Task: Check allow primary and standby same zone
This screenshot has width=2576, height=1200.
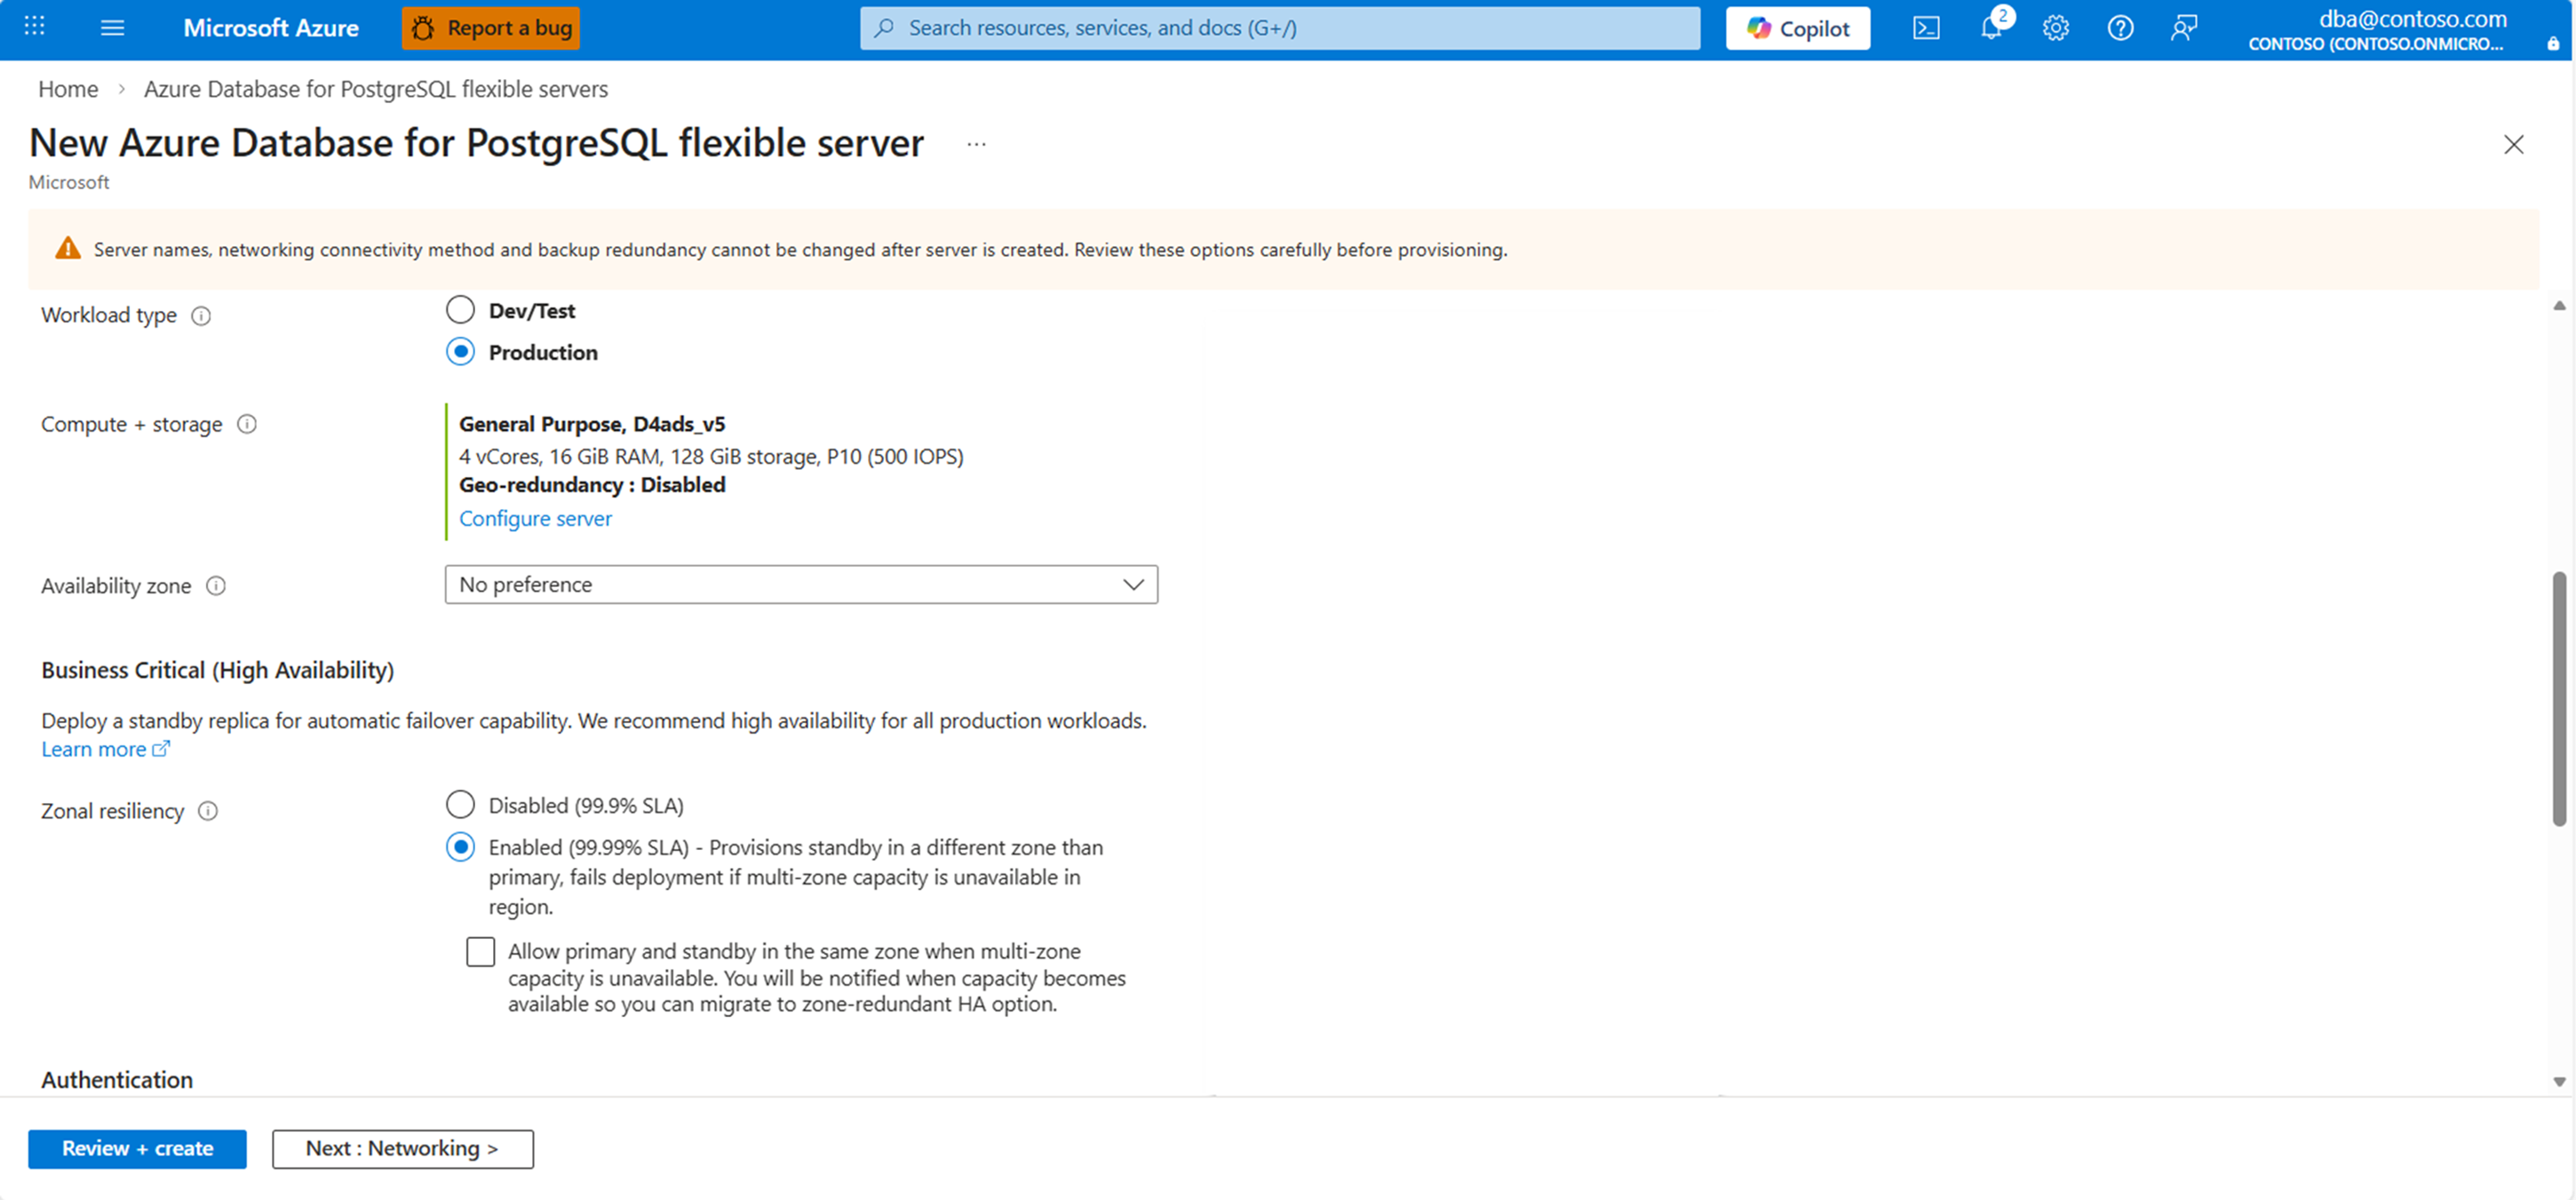Action: (481, 952)
